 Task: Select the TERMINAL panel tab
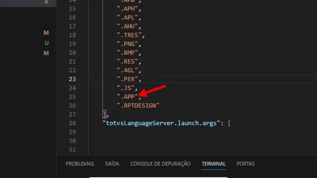(213, 164)
